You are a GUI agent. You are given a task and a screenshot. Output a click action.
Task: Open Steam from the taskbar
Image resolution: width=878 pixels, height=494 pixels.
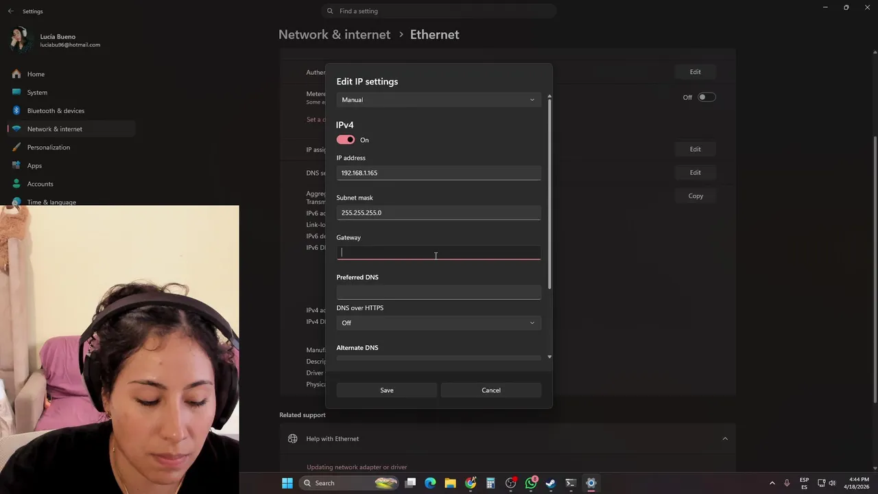point(550,483)
